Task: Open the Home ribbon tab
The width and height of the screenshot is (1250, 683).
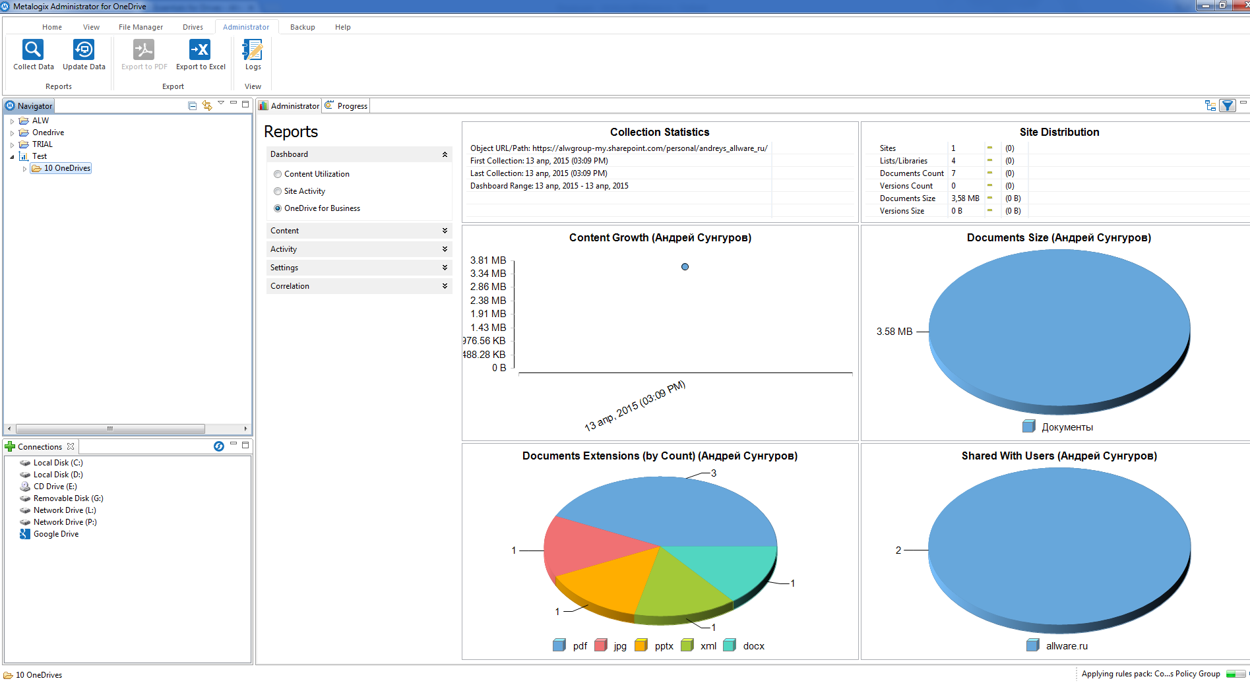Action: point(52,27)
